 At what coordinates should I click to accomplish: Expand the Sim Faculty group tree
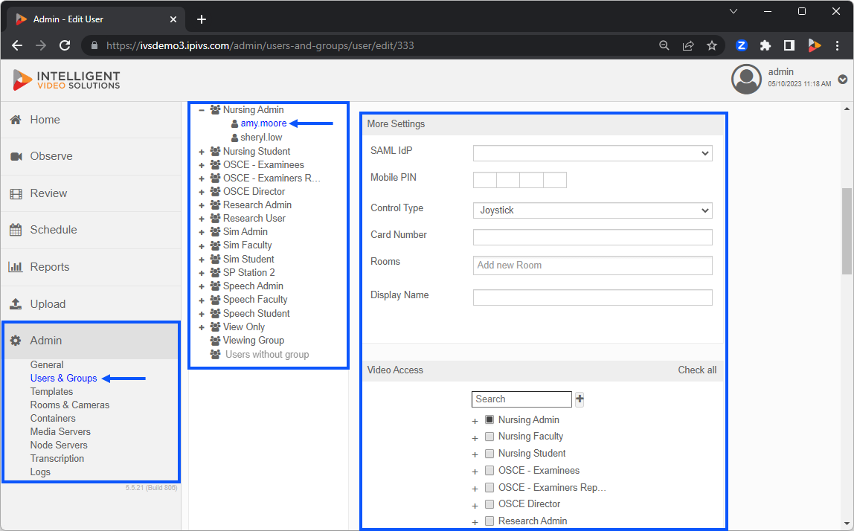[x=202, y=246]
